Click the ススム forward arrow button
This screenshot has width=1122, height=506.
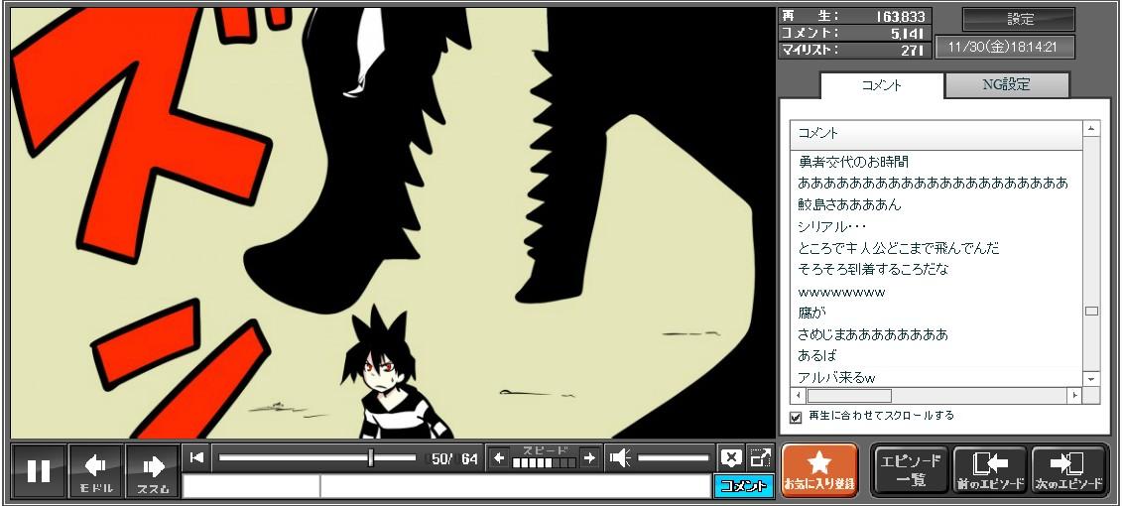point(153,470)
